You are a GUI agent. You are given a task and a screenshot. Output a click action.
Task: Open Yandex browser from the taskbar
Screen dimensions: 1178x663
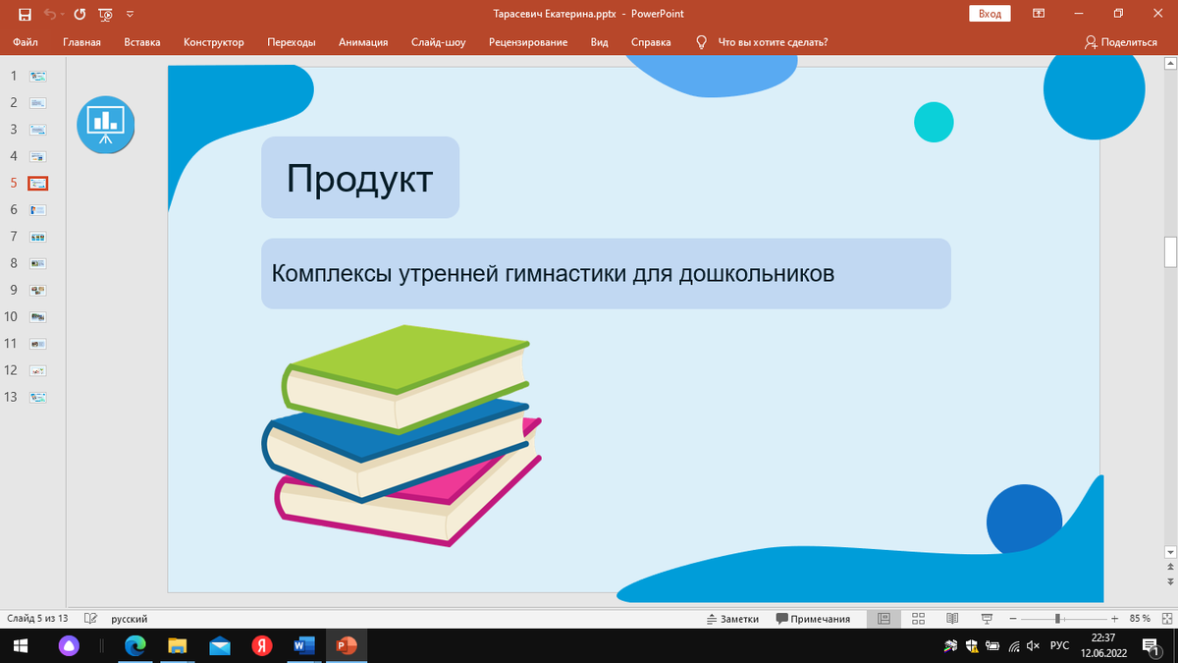[x=261, y=645]
